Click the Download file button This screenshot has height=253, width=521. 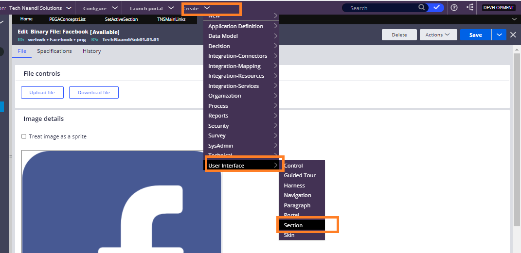coord(94,93)
